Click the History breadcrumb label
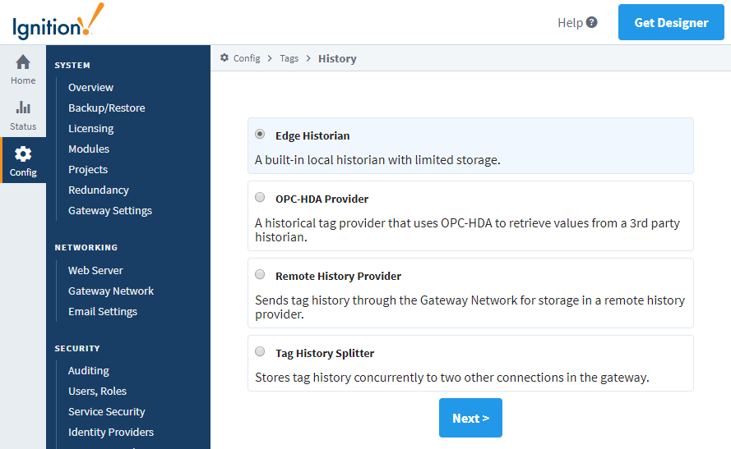 pos(337,58)
